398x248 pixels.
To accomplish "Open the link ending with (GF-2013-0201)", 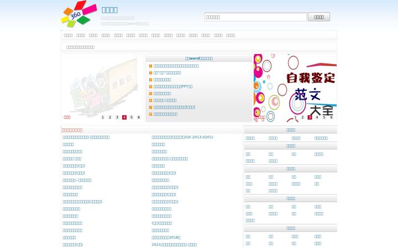I will coord(182,137).
